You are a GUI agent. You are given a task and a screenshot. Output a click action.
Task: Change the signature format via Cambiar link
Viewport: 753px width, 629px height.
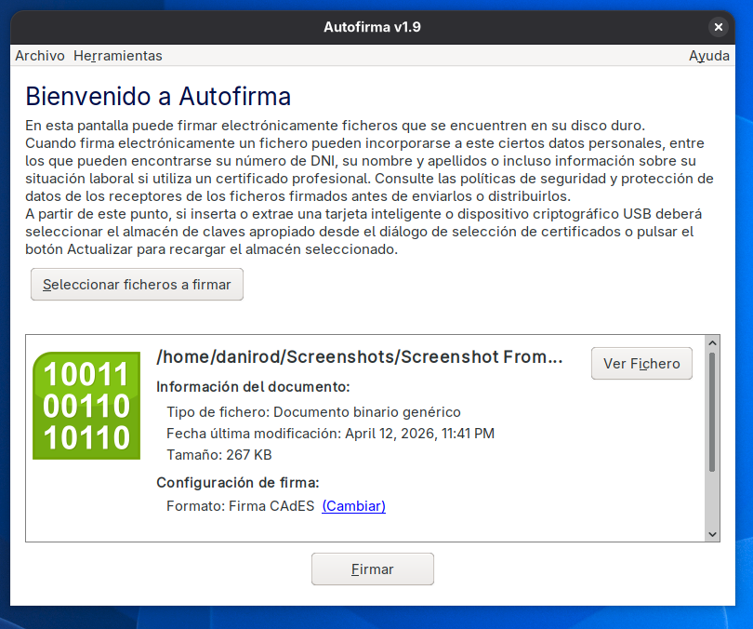(353, 507)
